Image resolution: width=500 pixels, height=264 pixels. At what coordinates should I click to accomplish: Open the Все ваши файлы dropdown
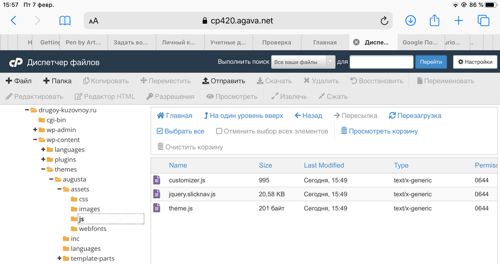(x=303, y=62)
